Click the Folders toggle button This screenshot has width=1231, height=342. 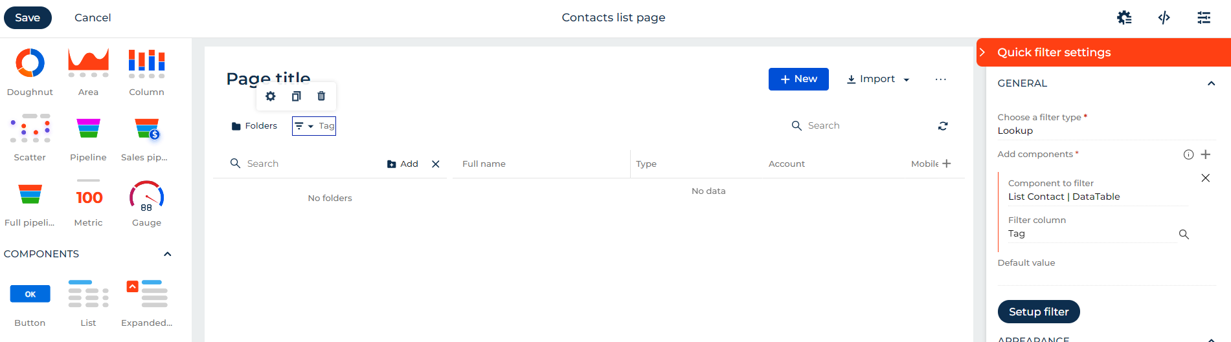click(x=254, y=126)
